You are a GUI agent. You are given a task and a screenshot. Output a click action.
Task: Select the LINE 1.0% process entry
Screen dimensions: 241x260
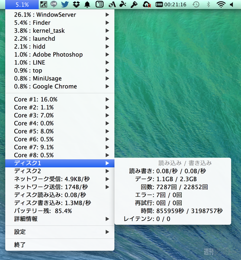pos(60,62)
